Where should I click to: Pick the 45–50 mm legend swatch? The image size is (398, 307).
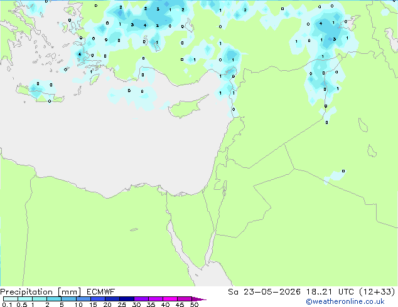[x=185, y=299]
